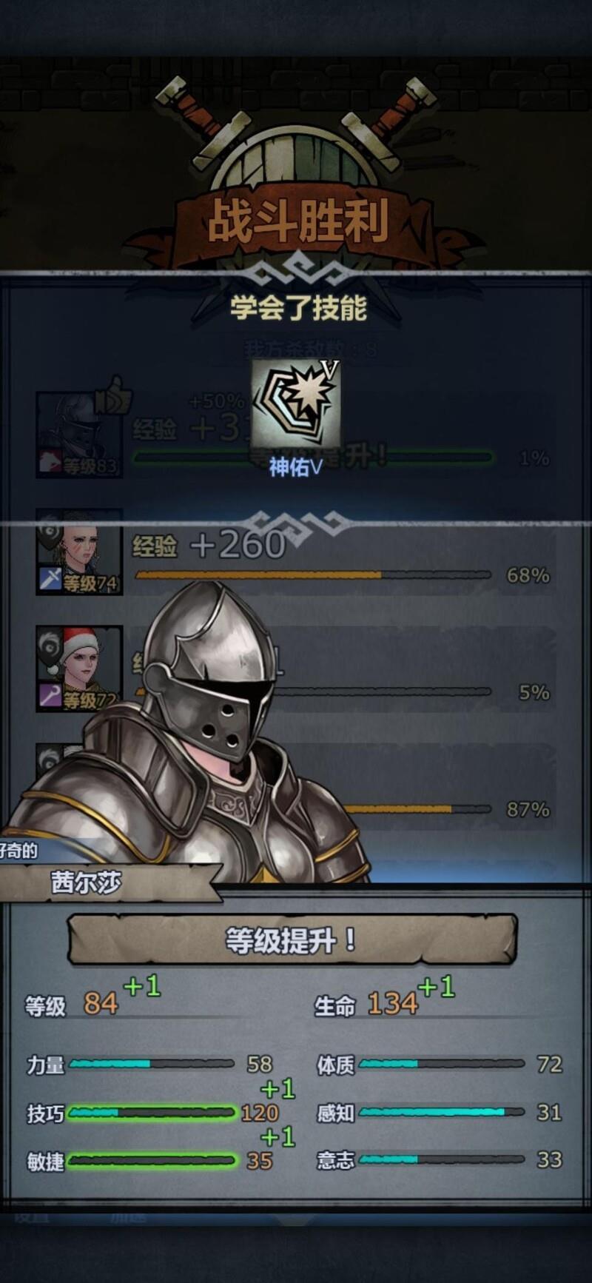Tap the thumbs-up icon above knight portrait
The width and height of the screenshot is (592, 1283).
(114, 394)
